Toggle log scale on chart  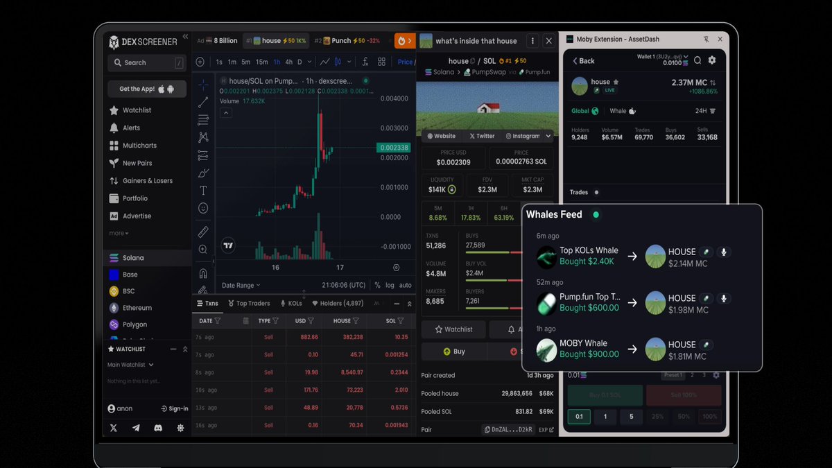[x=390, y=285]
